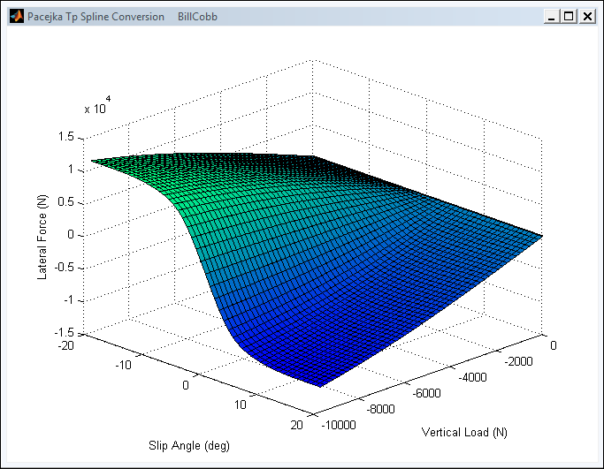The image size is (604, 469).
Task: Select the blue-green 3D surface plot
Action: pyautogui.click(x=316, y=269)
